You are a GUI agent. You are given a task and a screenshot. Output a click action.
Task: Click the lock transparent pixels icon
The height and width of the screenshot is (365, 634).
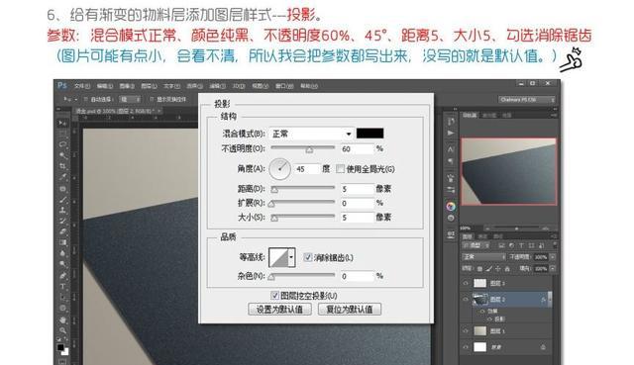[479, 268]
